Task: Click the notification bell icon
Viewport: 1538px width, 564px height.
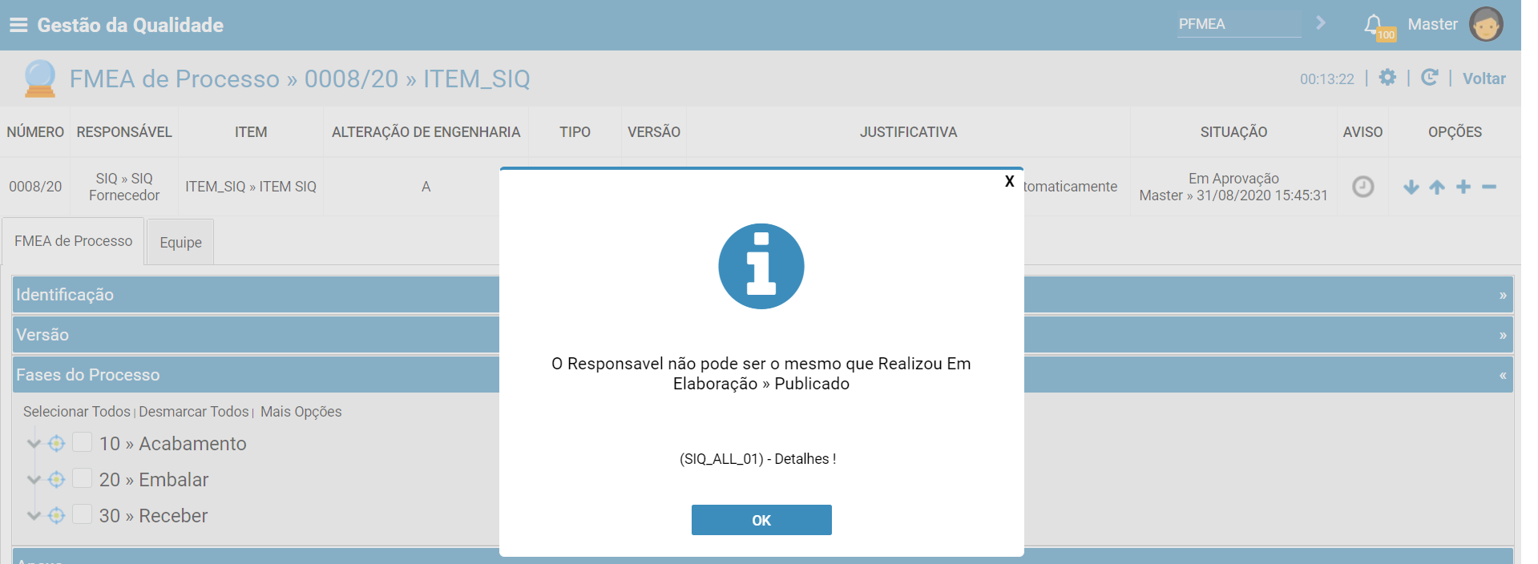Action: [x=1374, y=24]
